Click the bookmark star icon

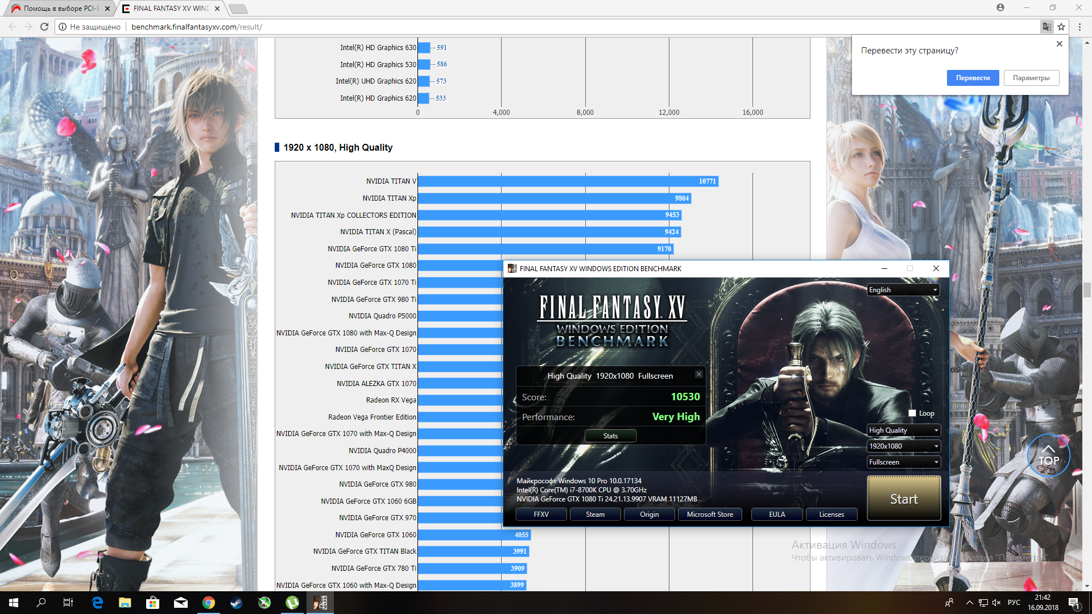coord(1061,27)
